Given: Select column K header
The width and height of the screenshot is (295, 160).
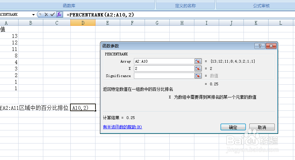Looking at the screenshot, I should (256, 23).
